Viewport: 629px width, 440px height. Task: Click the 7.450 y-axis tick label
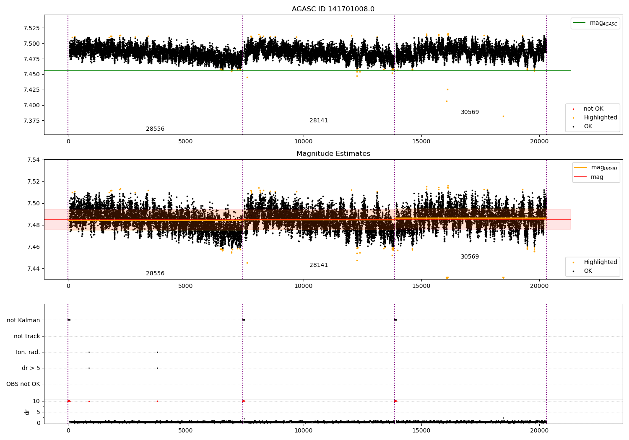[x=31, y=75]
